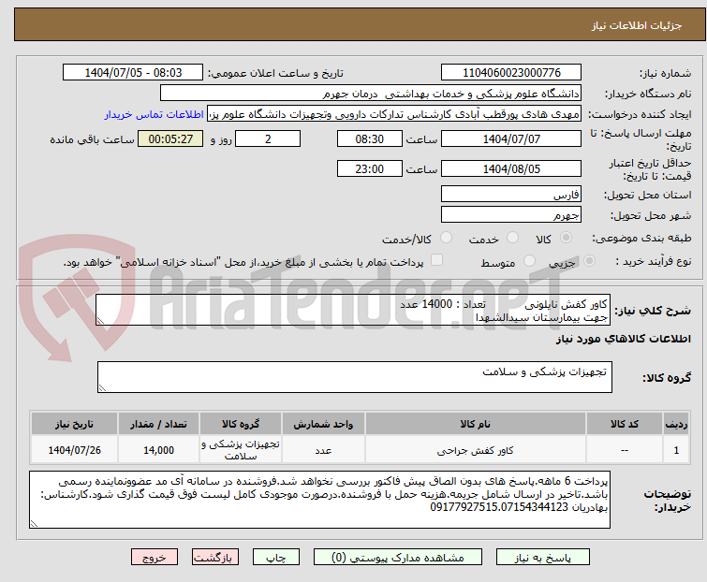Select the خدمت radio button
The width and height of the screenshot is (707, 582).
tap(512, 238)
